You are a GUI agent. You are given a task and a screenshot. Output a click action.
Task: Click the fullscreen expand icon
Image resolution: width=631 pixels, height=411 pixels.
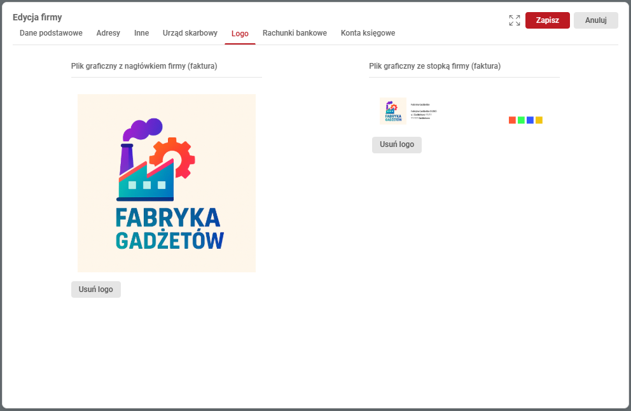pos(515,20)
